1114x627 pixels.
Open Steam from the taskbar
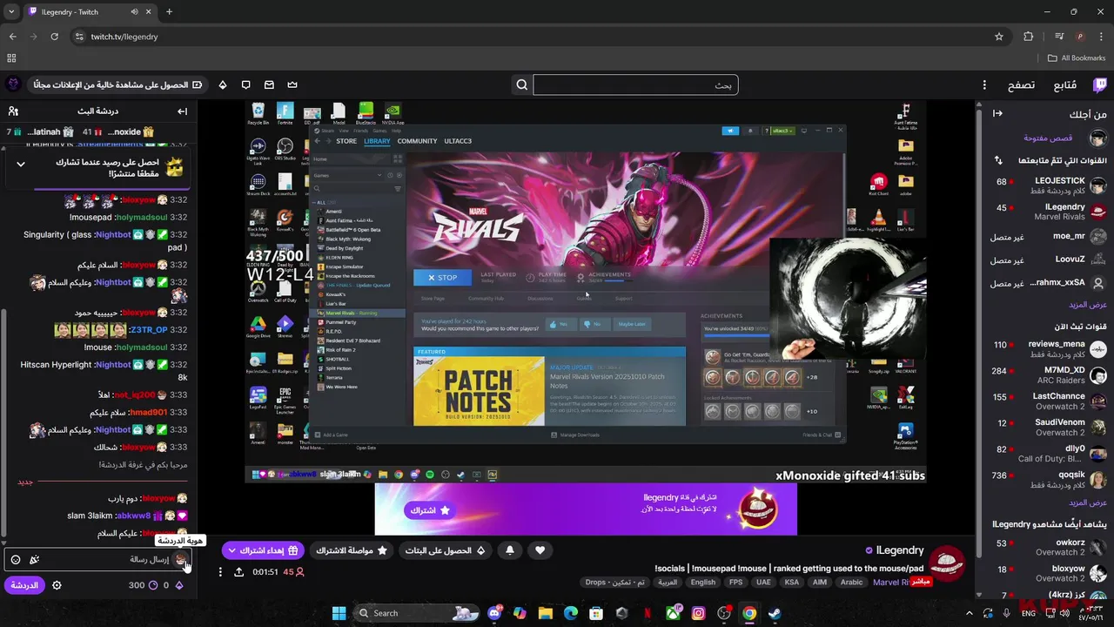point(775,613)
